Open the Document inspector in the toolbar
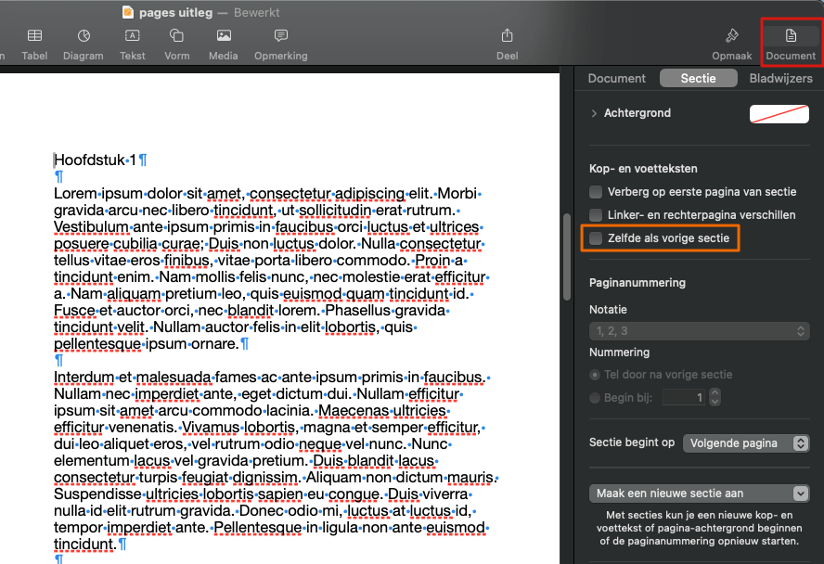This screenshot has width=824, height=564. click(791, 45)
